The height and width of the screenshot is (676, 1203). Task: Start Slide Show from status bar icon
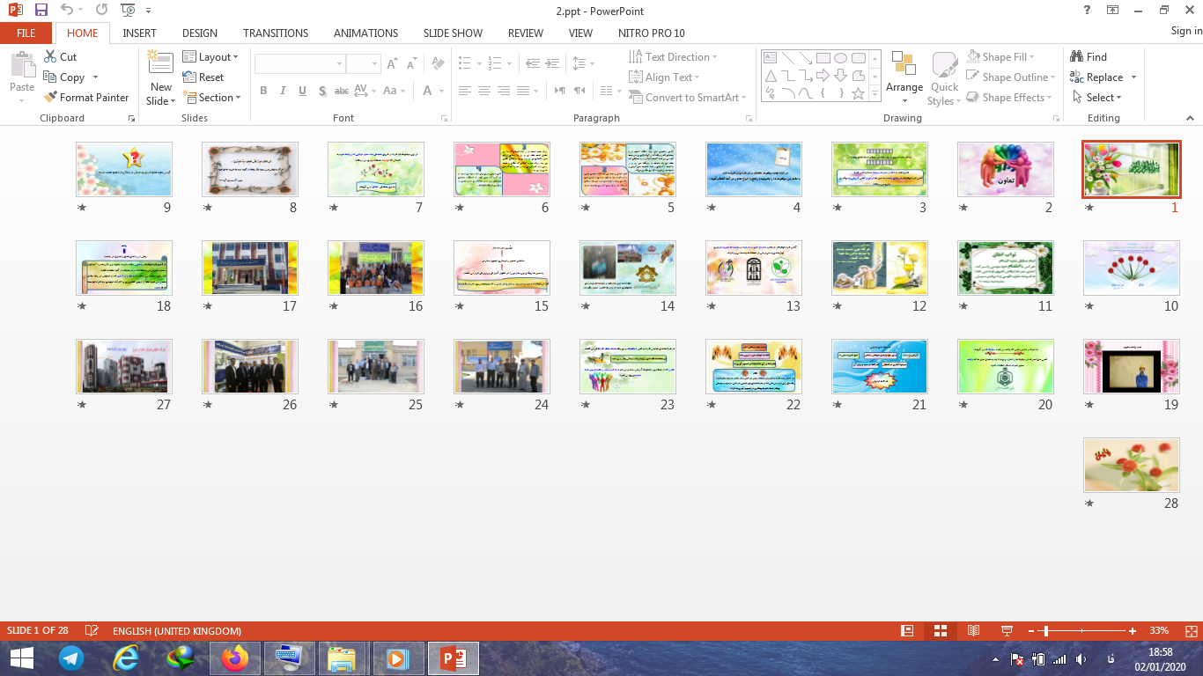[x=1007, y=631]
